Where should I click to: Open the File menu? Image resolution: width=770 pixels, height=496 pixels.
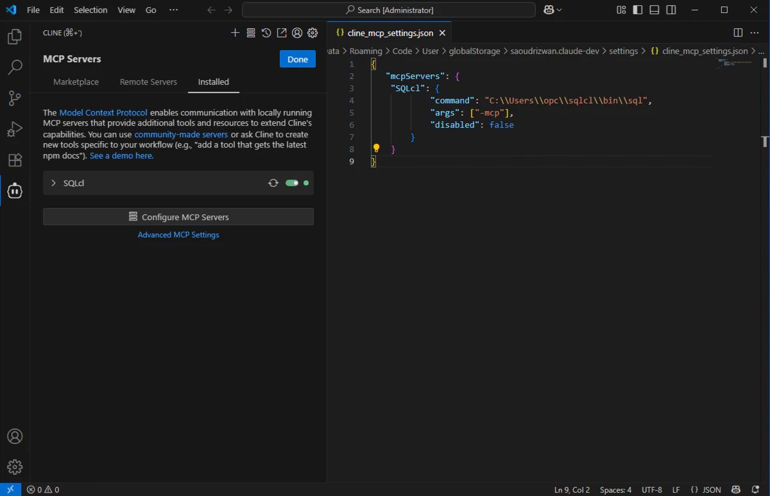point(33,10)
